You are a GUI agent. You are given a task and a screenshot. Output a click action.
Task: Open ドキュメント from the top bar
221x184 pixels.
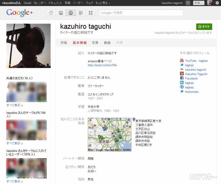point(55,3)
